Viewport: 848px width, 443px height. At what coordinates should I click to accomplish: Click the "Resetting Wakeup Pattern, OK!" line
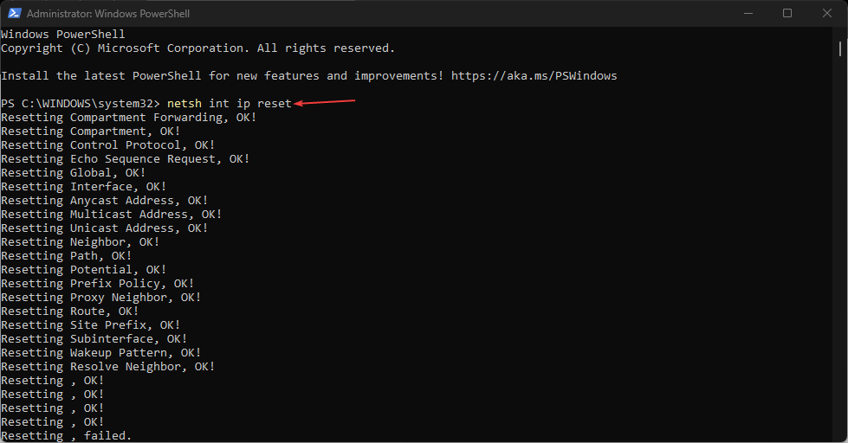click(101, 353)
